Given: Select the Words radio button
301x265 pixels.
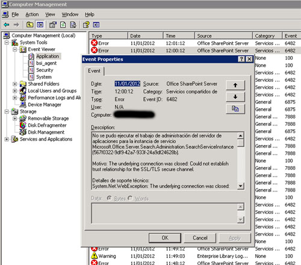Looking at the screenshot, I should click(x=130, y=198).
